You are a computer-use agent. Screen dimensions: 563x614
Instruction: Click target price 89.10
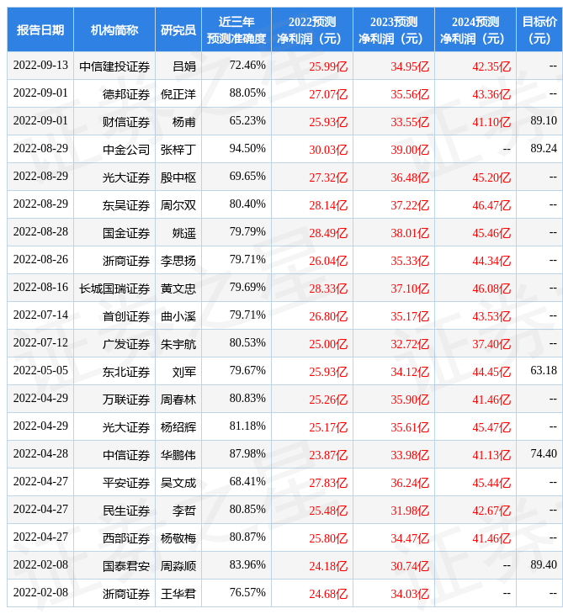(x=544, y=121)
